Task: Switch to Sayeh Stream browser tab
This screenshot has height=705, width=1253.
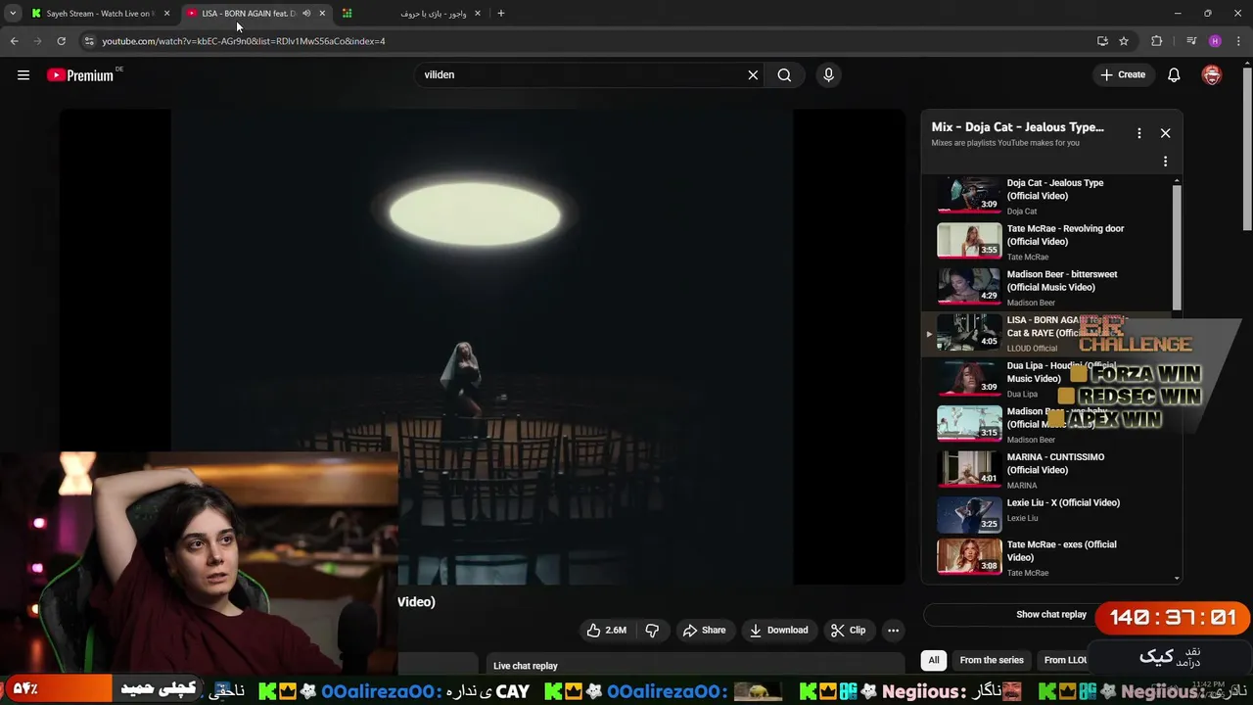Action: (x=98, y=14)
